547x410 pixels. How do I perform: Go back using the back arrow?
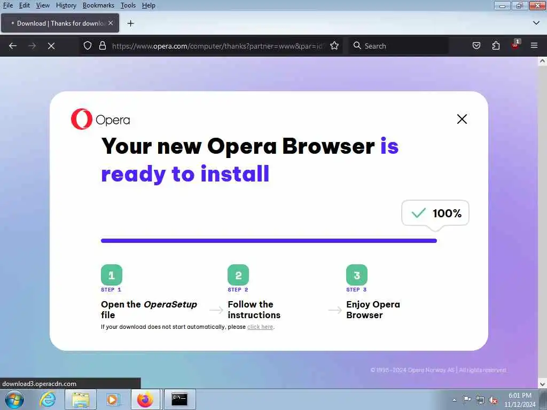tap(13, 46)
